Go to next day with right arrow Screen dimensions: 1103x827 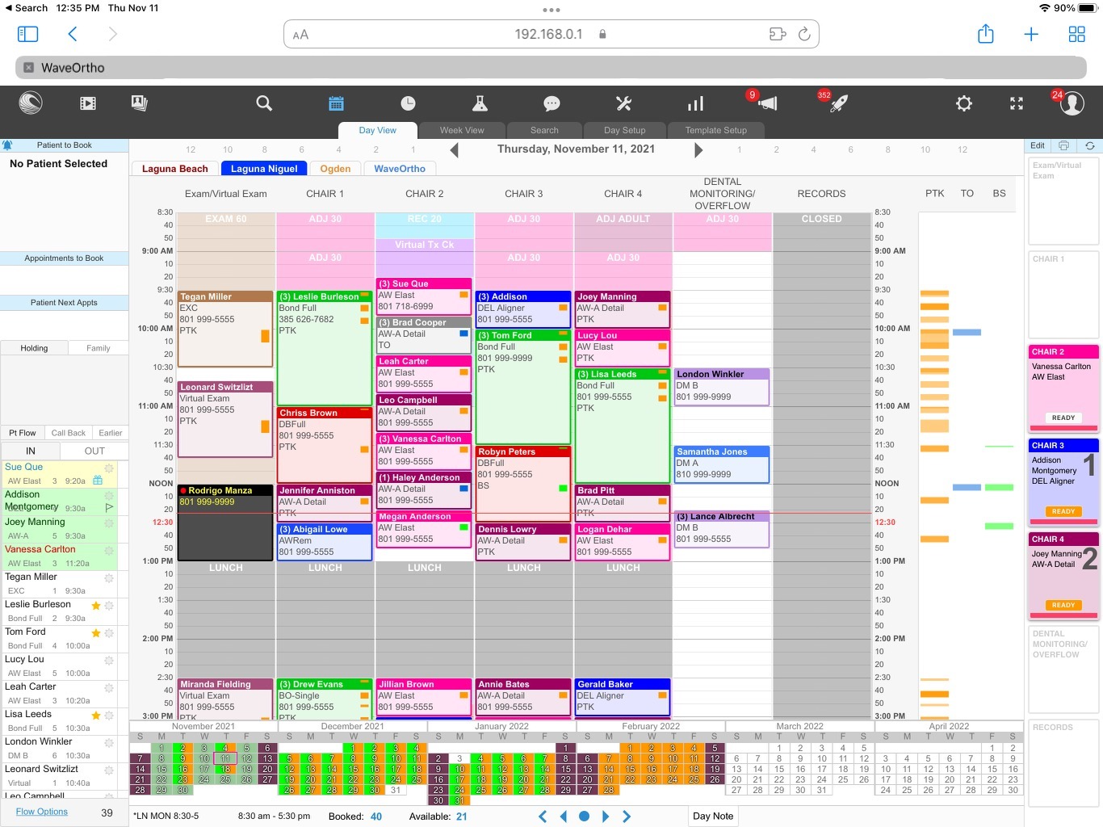point(698,150)
